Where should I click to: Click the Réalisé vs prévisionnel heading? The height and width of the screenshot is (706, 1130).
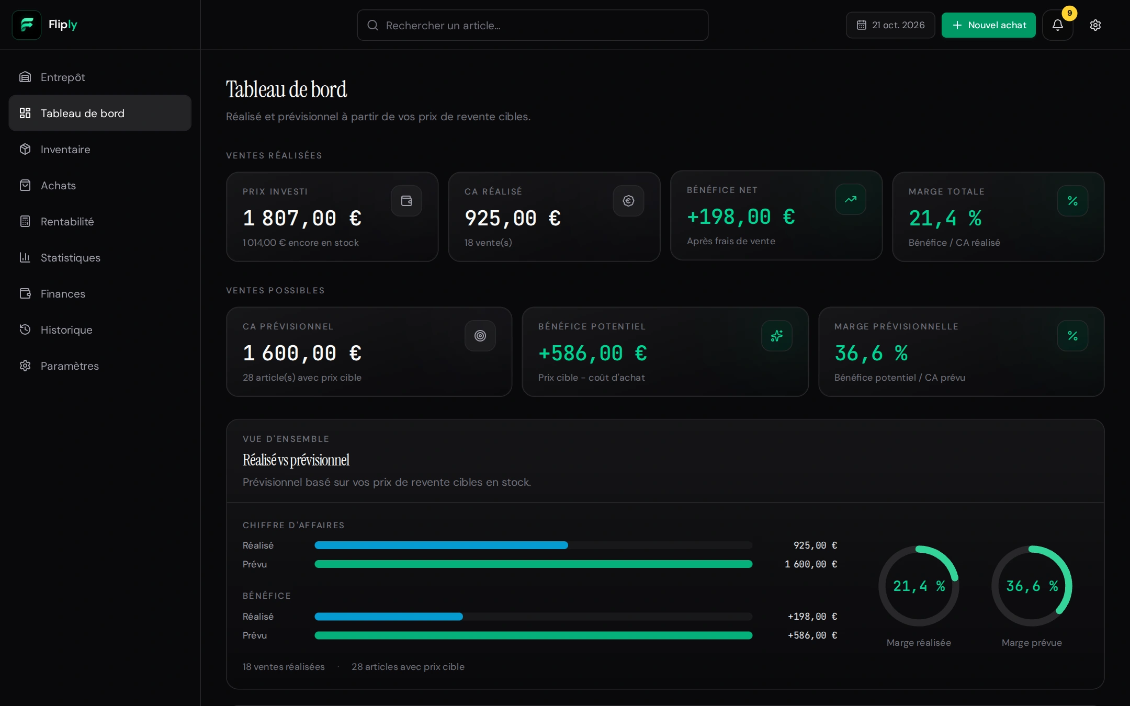tap(296, 460)
